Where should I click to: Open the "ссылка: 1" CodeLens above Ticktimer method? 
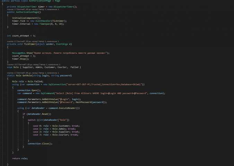click(11, 41)
